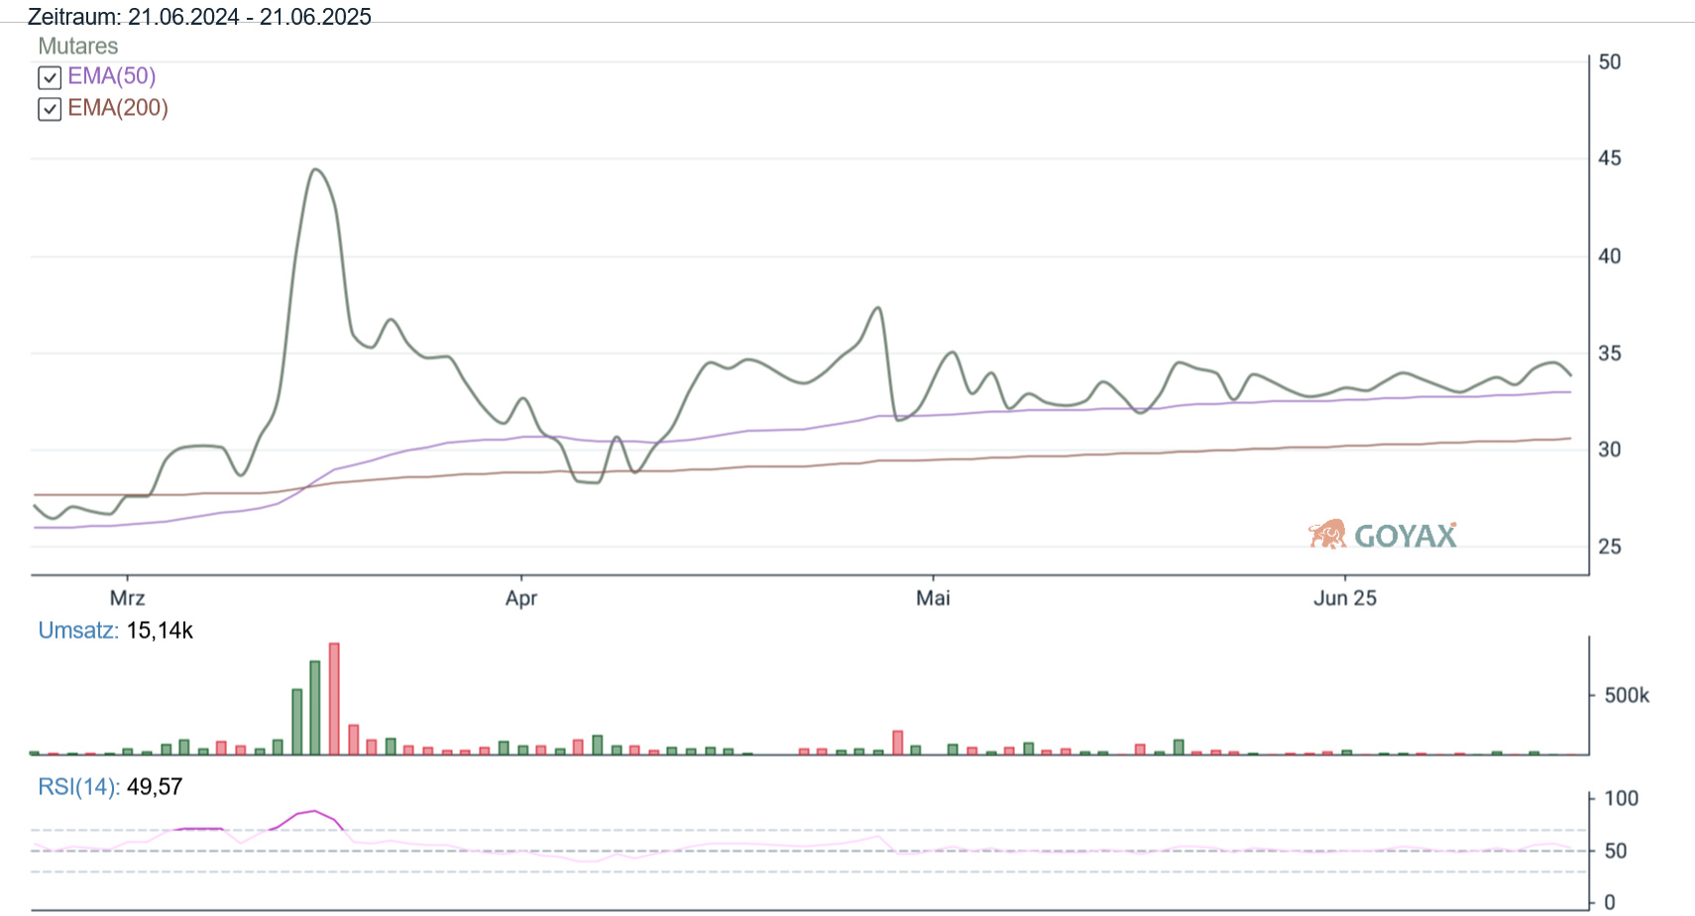Click the 30 price axis label
The image size is (1695, 916).
[x=1610, y=450]
